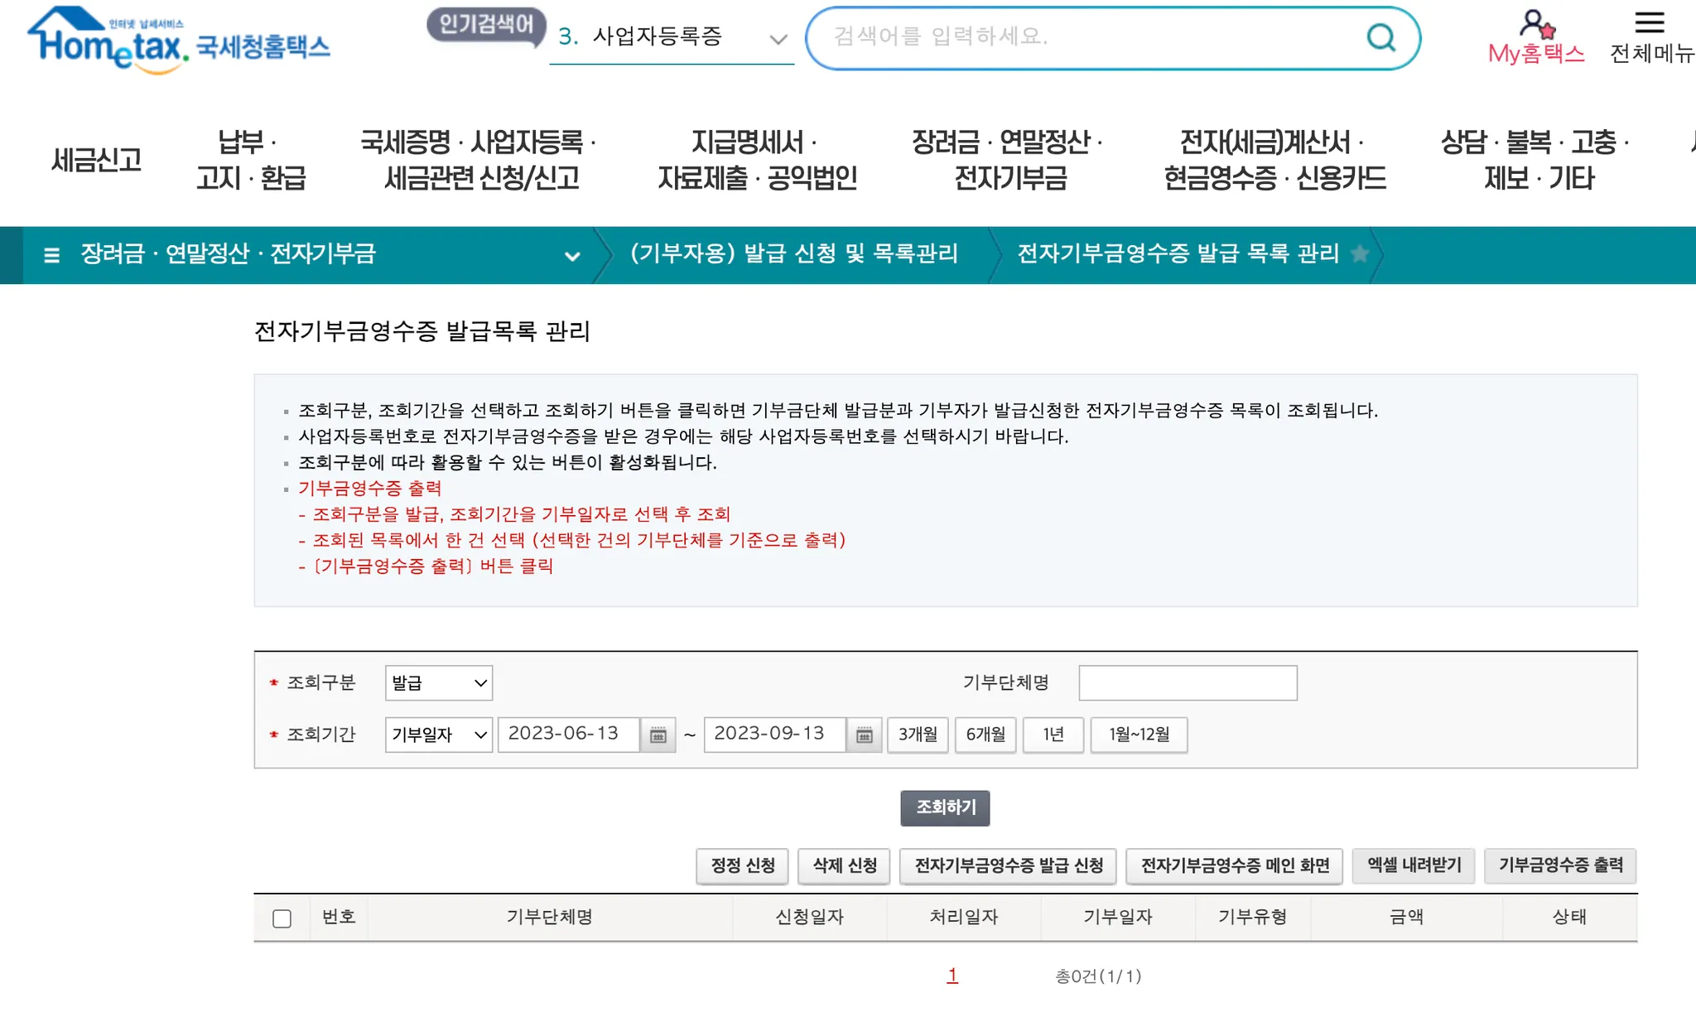Open 세금신고 main menu
Image resolution: width=1696 pixels, height=1017 pixels.
[96, 160]
